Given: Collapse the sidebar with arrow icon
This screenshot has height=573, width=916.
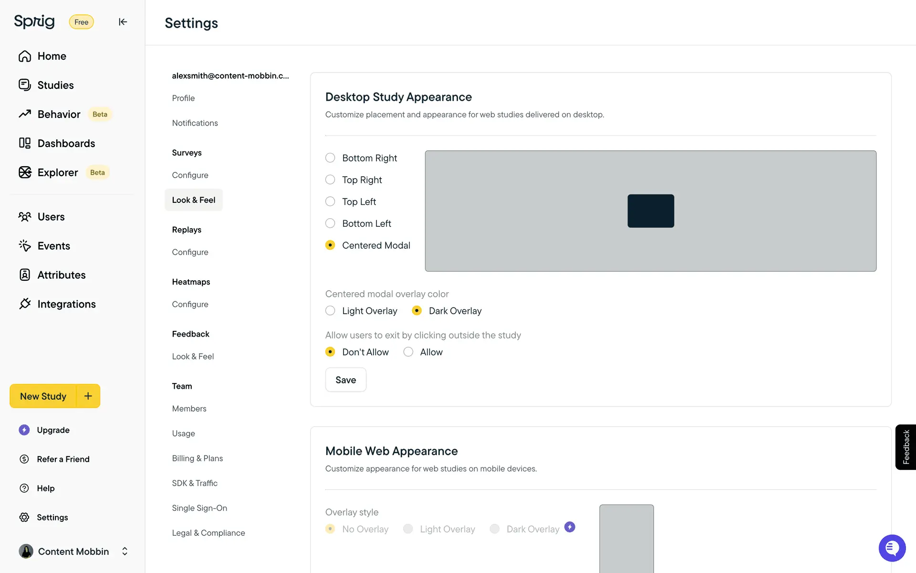Looking at the screenshot, I should [123, 22].
